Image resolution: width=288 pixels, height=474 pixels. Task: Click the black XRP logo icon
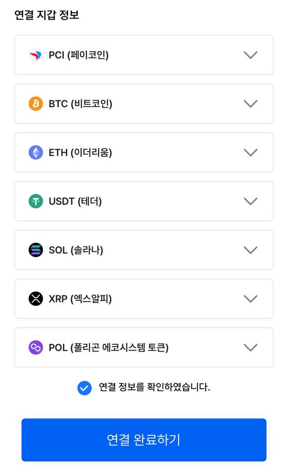[36, 299]
